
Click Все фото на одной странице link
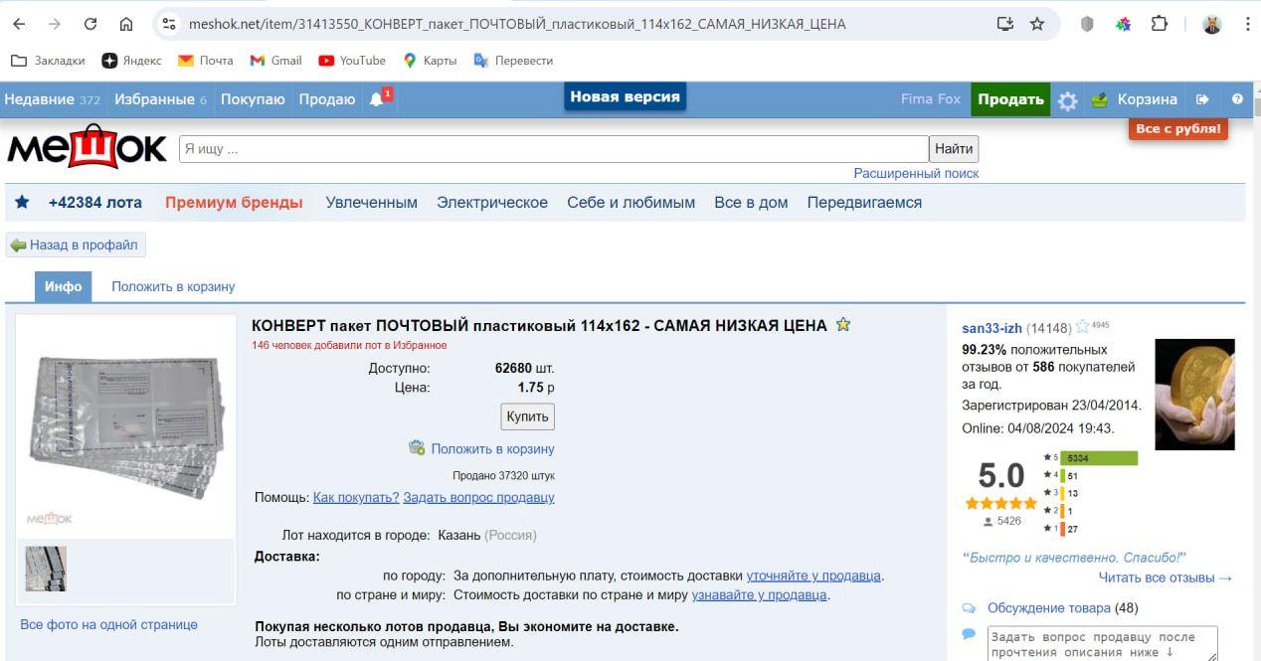109,624
